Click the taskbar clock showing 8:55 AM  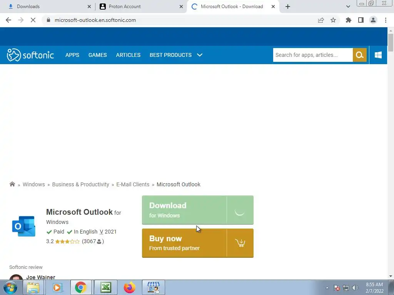(374, 288)
